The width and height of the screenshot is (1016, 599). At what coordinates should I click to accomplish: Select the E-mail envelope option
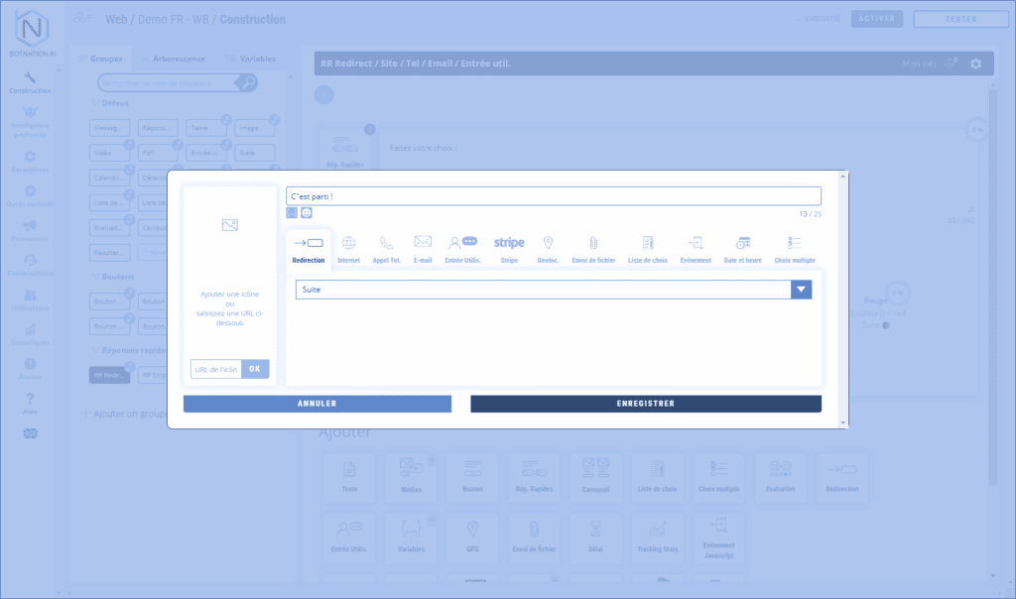coord(423,247)
